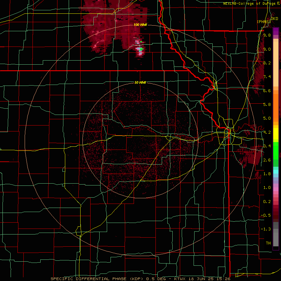Click the 100 NMI range ring label
The height and width of the screenshot is (281, 281).
point(140,25)
